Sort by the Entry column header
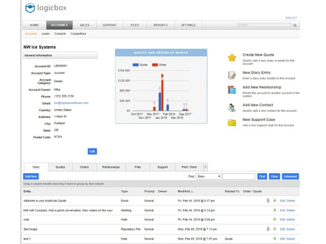The height and width of the screenshot is (244, 326). [27, 191]
